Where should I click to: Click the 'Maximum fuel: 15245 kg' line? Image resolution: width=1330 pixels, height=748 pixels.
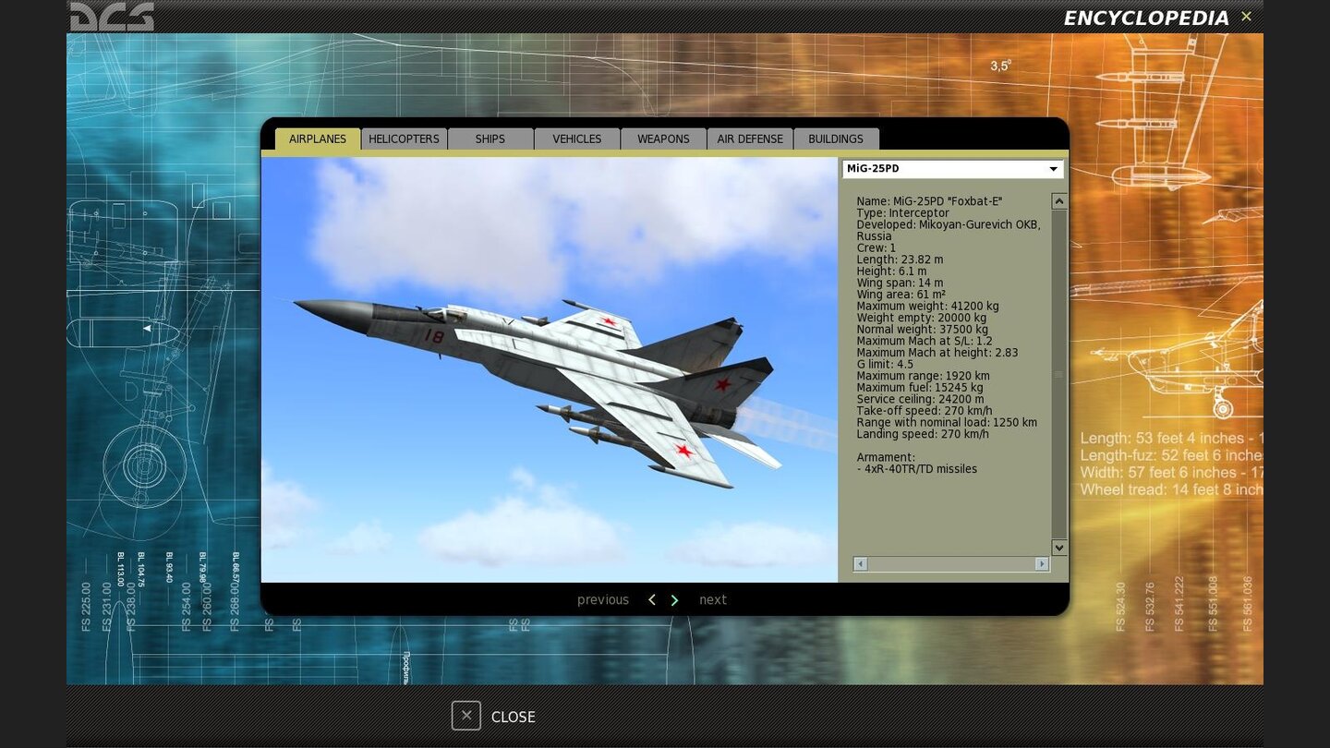920,388
